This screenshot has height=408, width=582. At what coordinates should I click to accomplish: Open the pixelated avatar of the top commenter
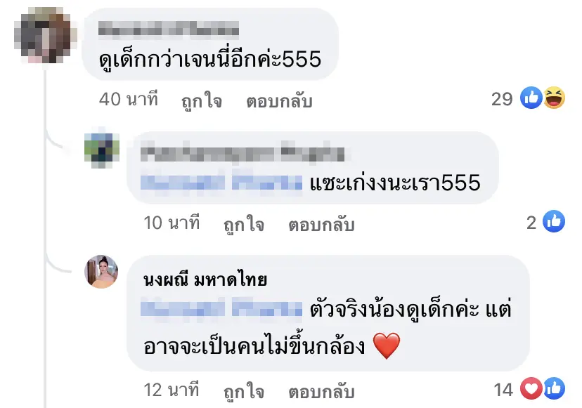coord(45,35)
